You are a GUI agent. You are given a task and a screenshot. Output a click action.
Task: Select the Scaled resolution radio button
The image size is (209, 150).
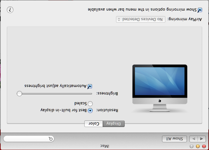90,103
